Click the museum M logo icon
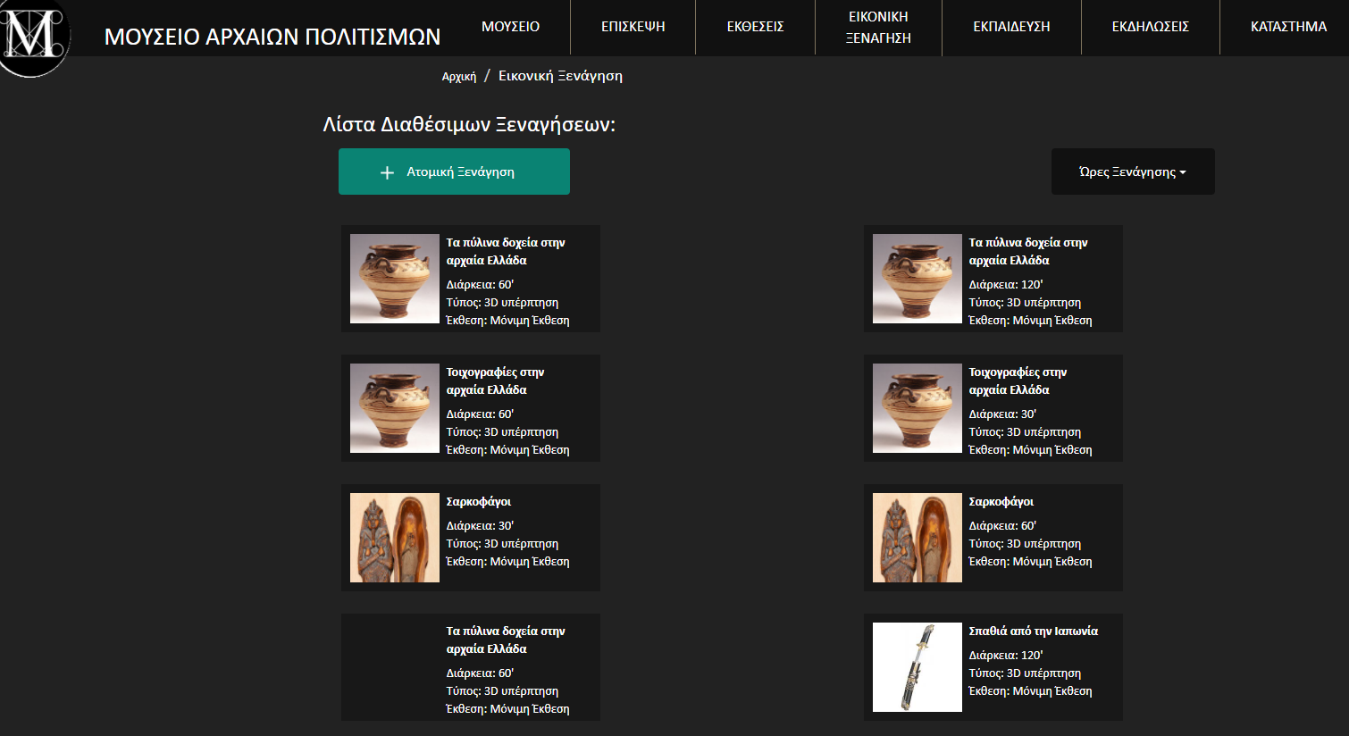The width and height of the screenshot is (1349, 736). 34,36
